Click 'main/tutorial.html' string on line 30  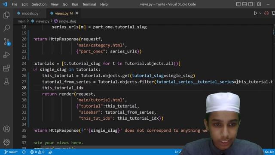pyautogui.click(x=100, y=100)
